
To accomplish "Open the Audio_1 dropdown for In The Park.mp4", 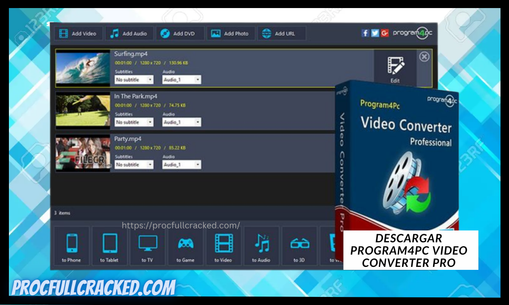I will click(x=181, y=122).
